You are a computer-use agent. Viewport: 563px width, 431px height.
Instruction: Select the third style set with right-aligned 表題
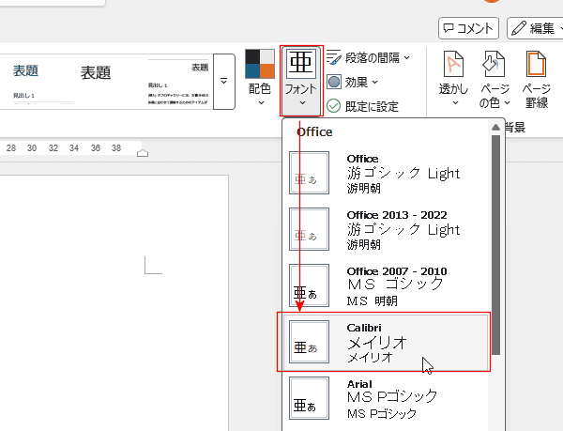[x=178, y=82]
